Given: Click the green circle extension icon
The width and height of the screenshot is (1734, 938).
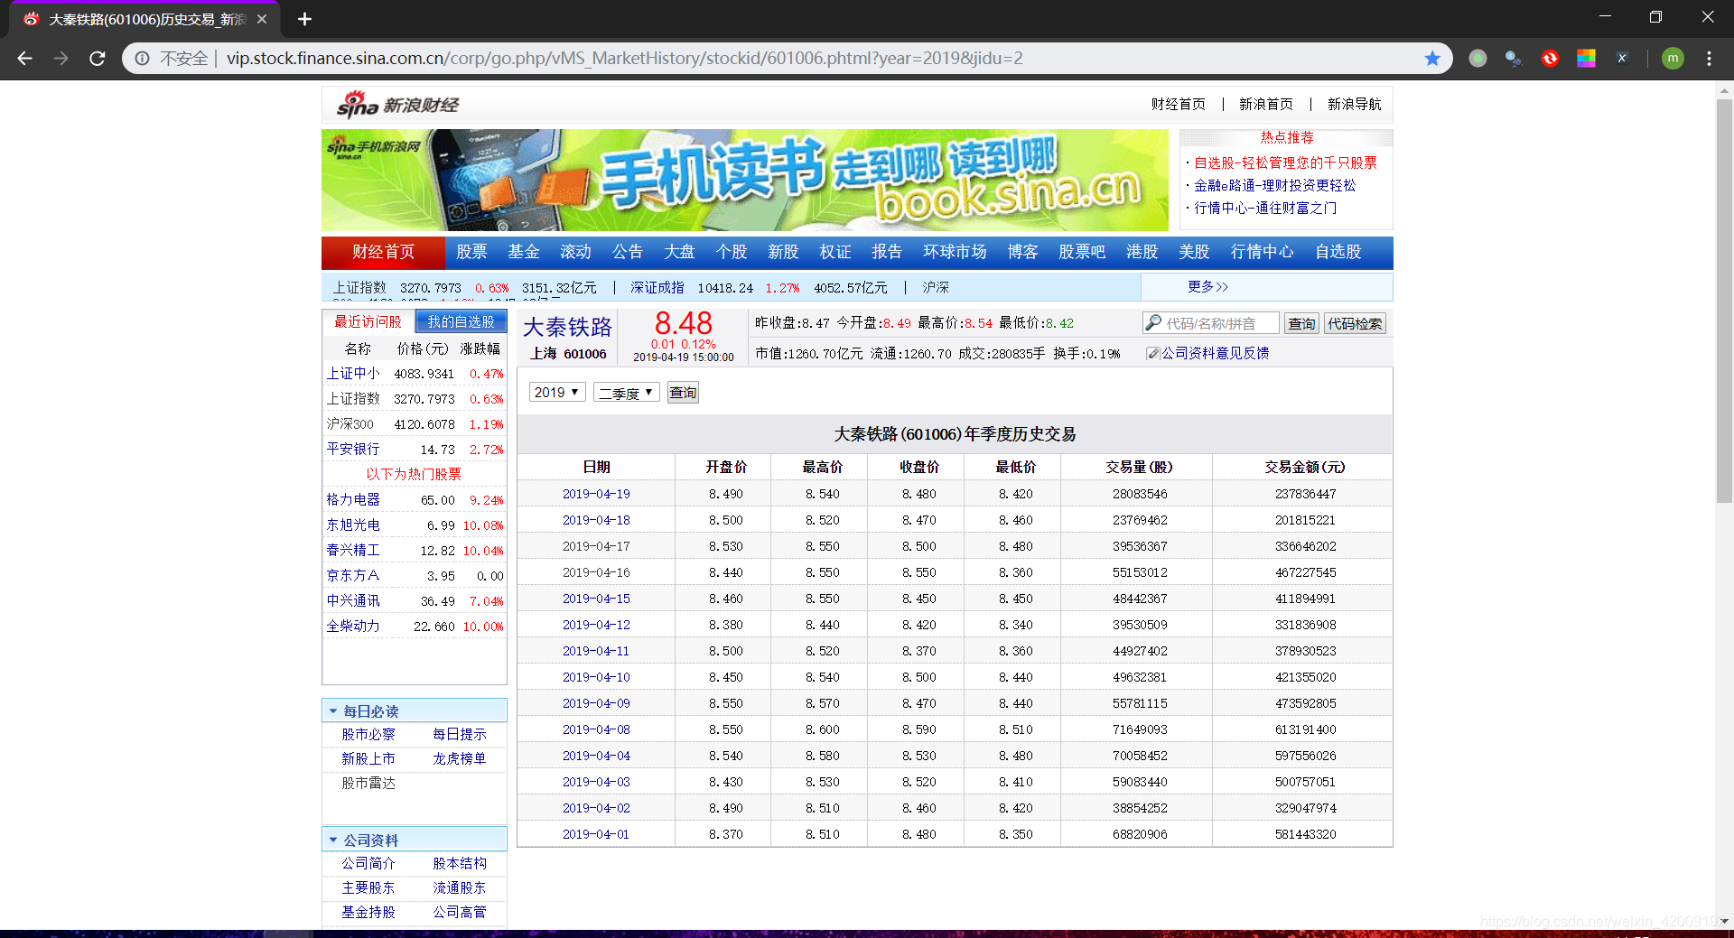Looking at the screenshot, I should point(1478,59).
